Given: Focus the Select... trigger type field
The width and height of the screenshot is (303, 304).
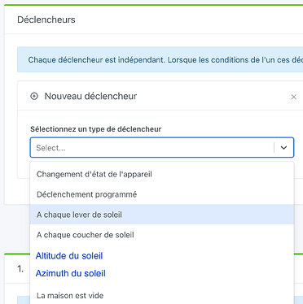Looking at the screenshot, I should tap(152, 148).
